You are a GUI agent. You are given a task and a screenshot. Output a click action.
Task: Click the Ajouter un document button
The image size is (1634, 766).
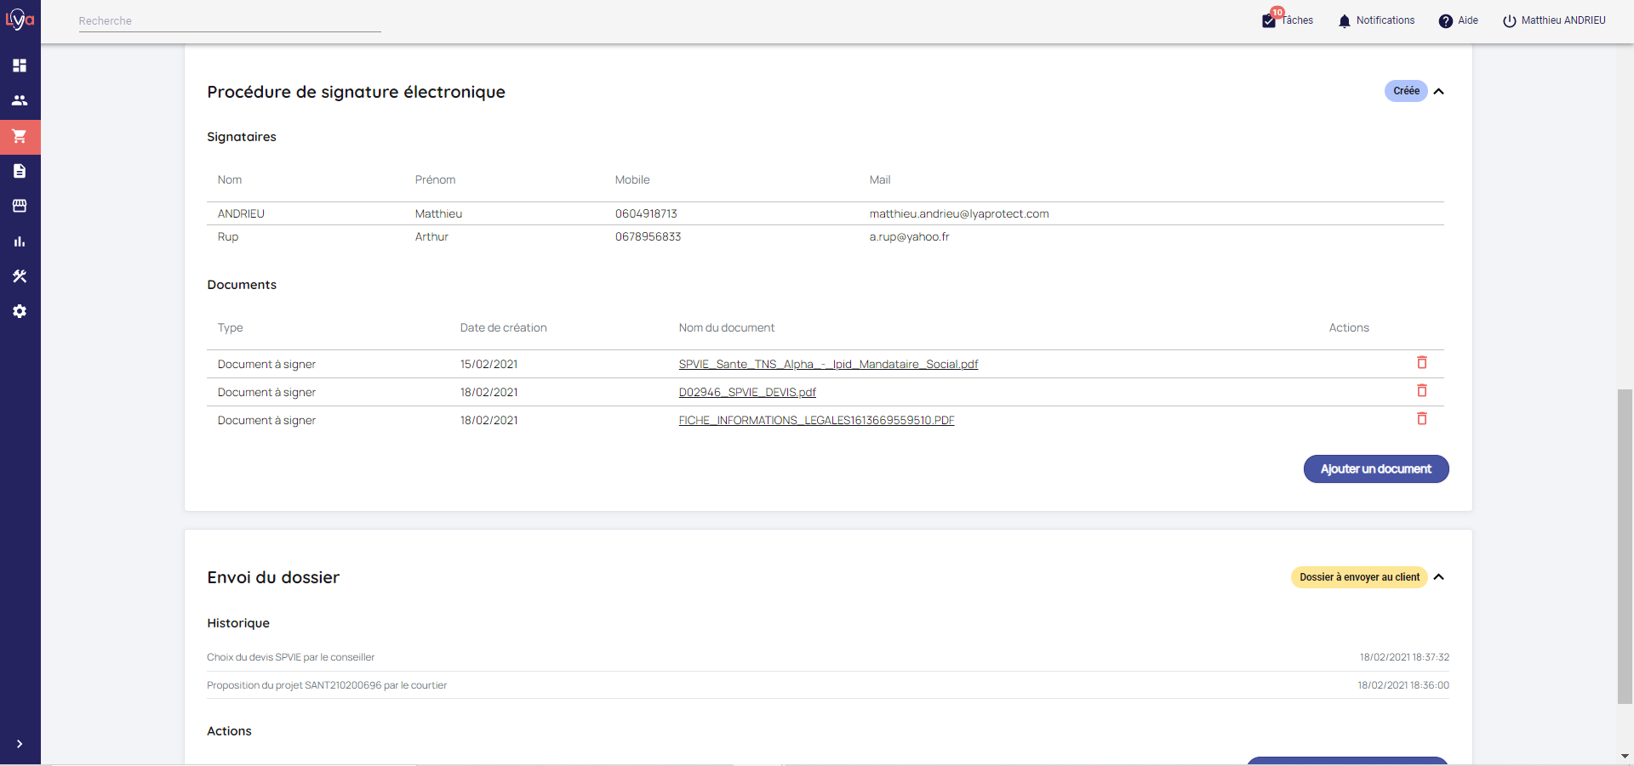click(x=1375, y=469)
